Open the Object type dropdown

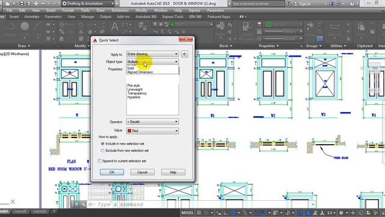click(x=152, y=61)
